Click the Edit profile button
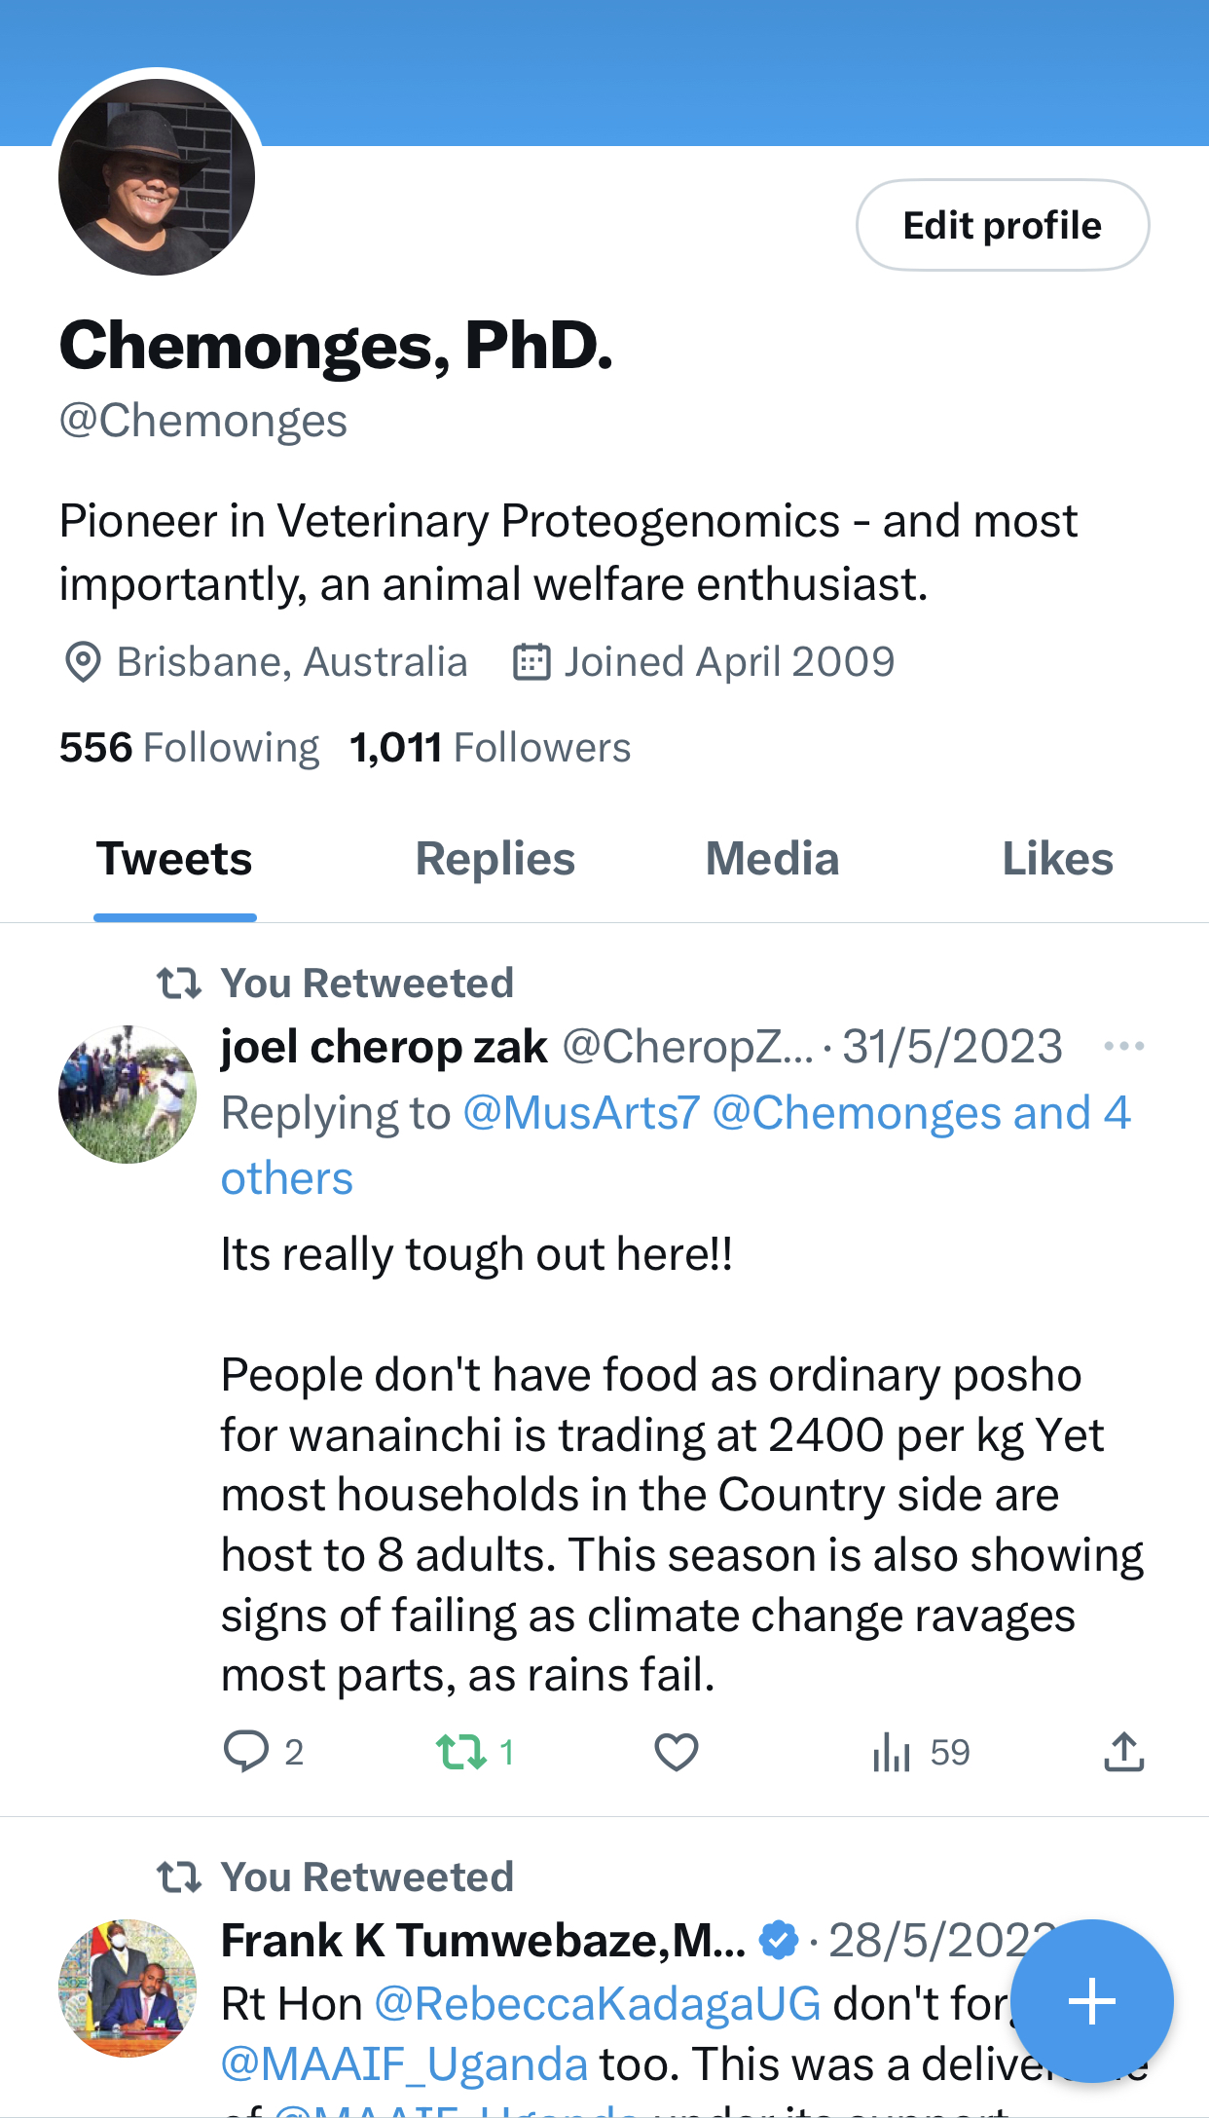 tap(1002, 225)
